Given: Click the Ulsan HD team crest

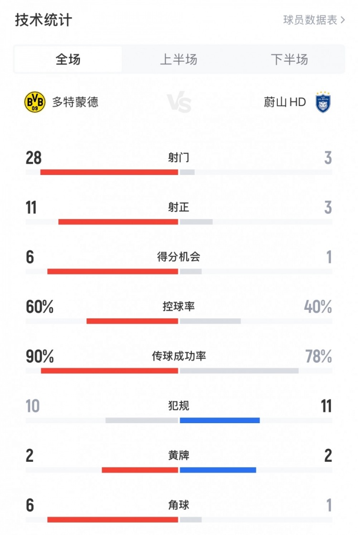Looking at the screenshot, I should [x=323, y=102].
